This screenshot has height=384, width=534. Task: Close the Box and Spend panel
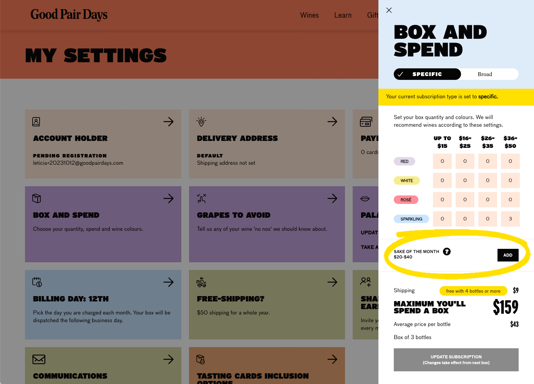(x=389, y=10)
